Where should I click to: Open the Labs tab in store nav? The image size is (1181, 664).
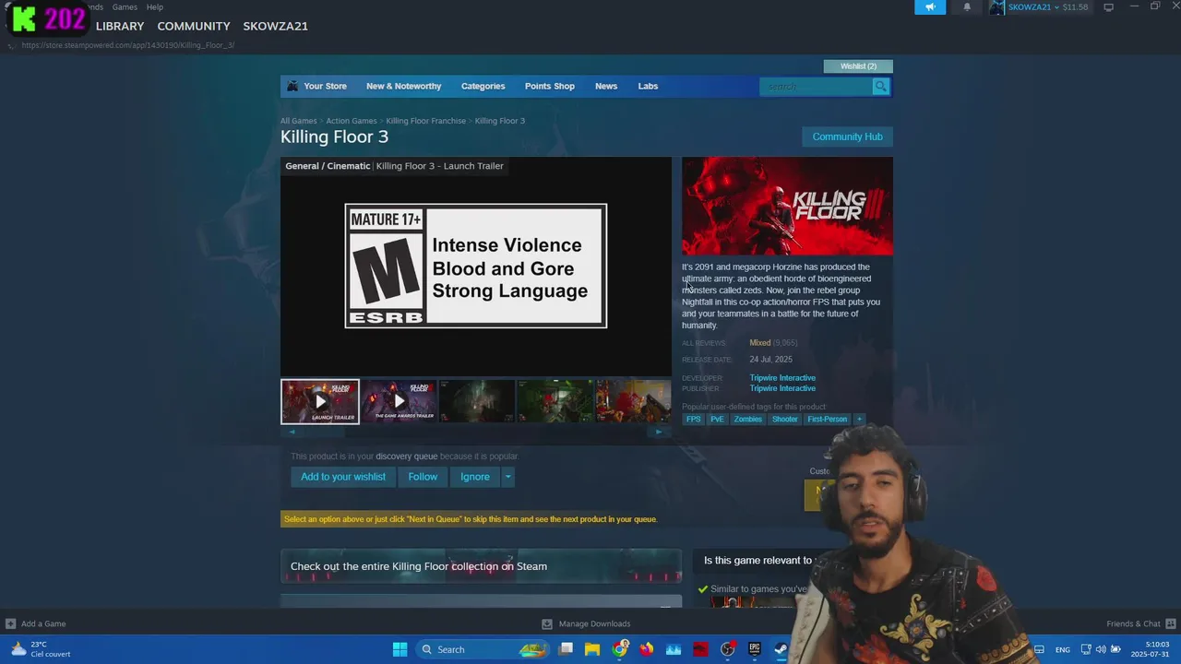[x=648, y=87]
